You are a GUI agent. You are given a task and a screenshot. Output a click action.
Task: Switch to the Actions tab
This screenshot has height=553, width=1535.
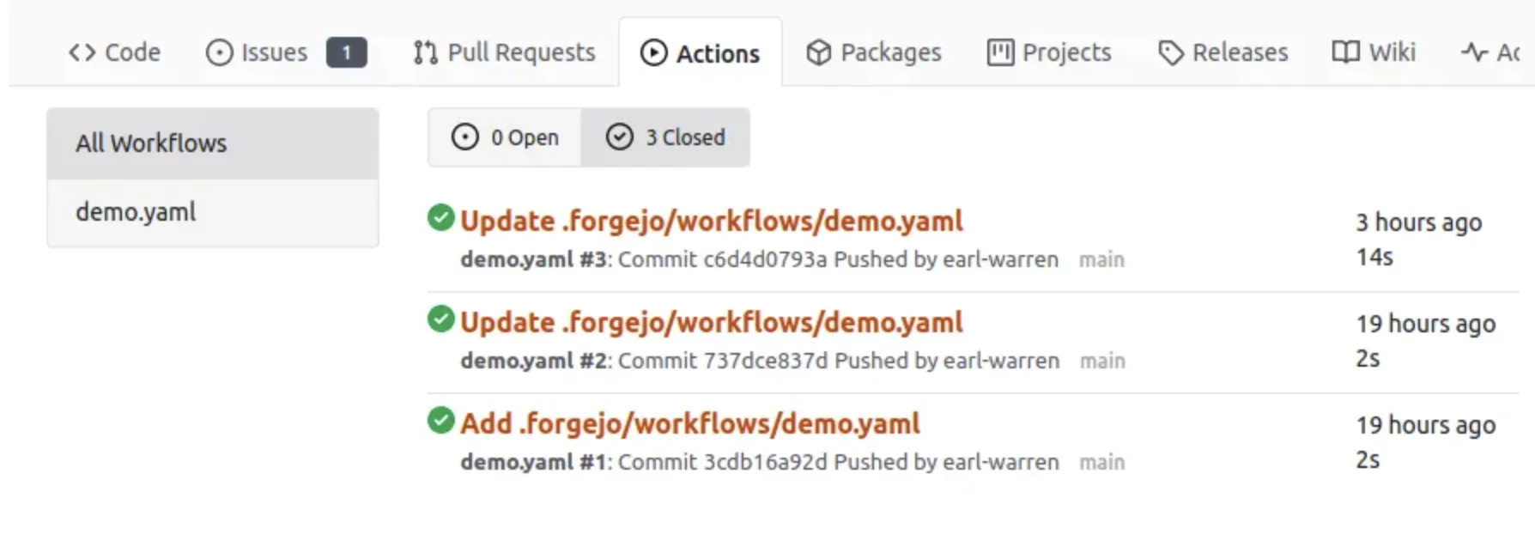pyautogui.click(x=701, y=53)
